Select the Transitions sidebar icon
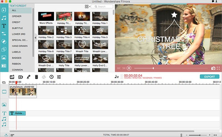 [4, 34]
